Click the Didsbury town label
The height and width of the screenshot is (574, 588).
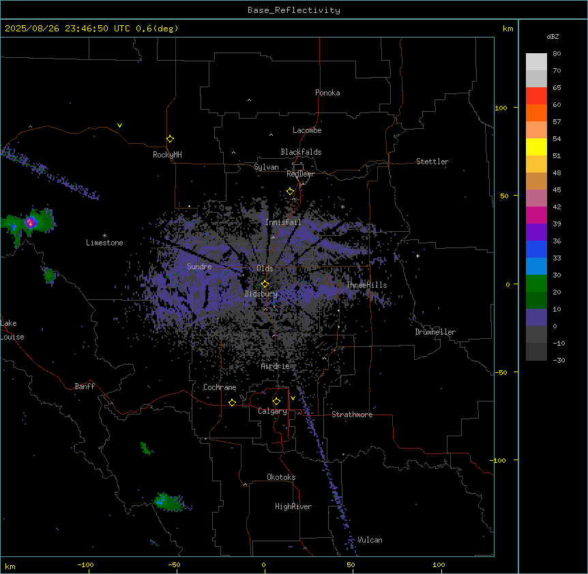(261, 294)
